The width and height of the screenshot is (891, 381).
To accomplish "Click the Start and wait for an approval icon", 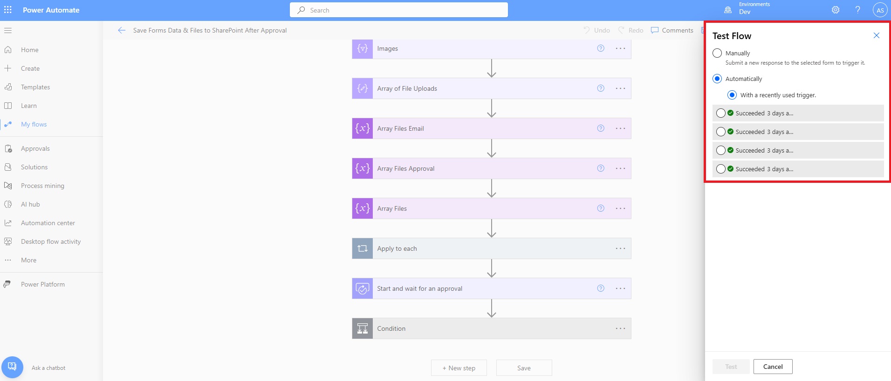I will point(362,288).
